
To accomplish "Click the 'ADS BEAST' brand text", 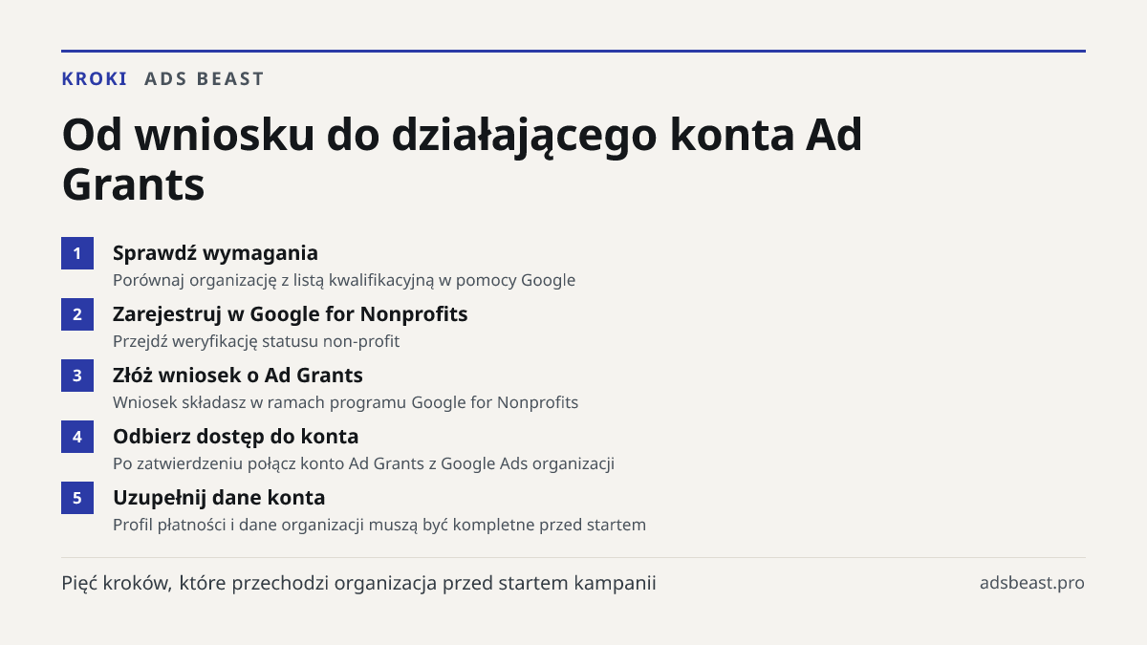I will (205, 79).
